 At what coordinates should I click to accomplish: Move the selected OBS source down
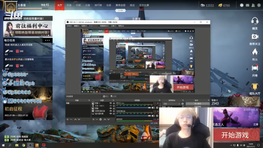point(108,119)
